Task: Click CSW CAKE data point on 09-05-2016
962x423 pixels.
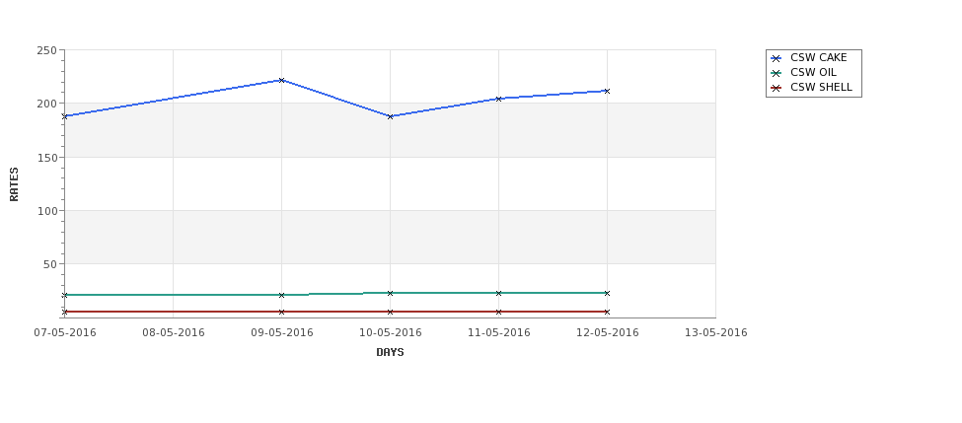Action: 281,80
